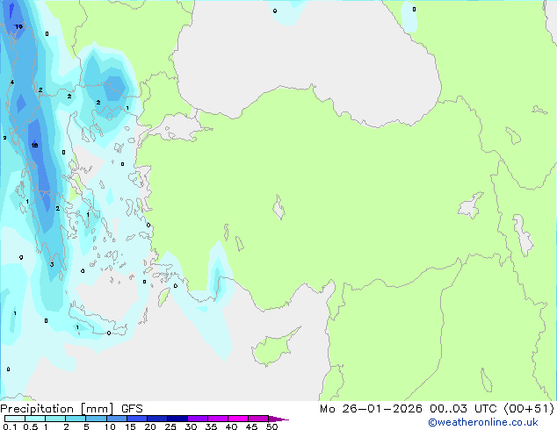557x430 pixels.
Task: Click the '10' legend scale label
Action: 110,426
